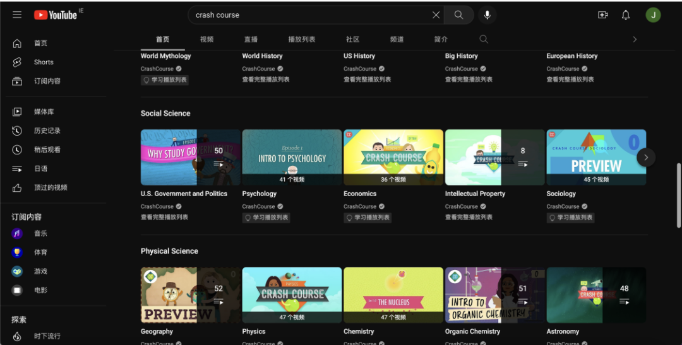Start voice search with microphone
The image size is (682, 345).
pyautogui.click(x=487, y=15)
